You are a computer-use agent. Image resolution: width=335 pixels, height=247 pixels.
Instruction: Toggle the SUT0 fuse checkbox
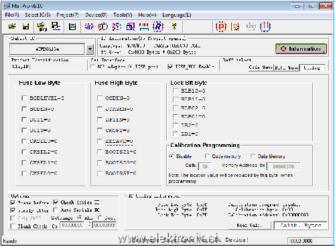tap(24, 130)
